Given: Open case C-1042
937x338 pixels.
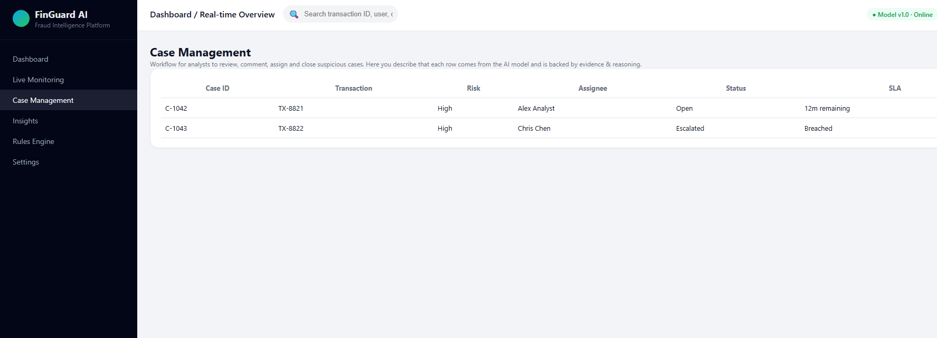Looking at the screenshot, I should point(176,108).
